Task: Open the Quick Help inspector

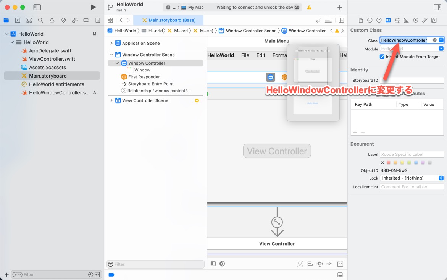Action: click(379, 20)
